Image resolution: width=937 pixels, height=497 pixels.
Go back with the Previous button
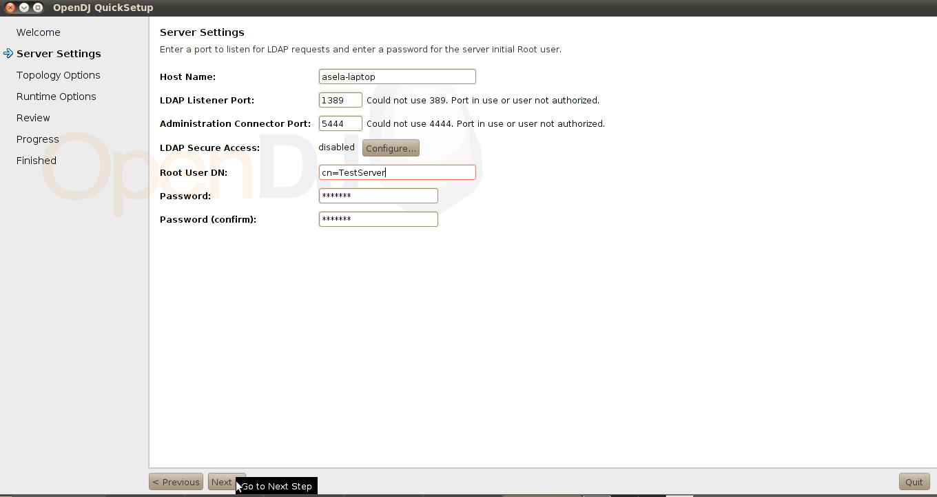coord(176,482)
